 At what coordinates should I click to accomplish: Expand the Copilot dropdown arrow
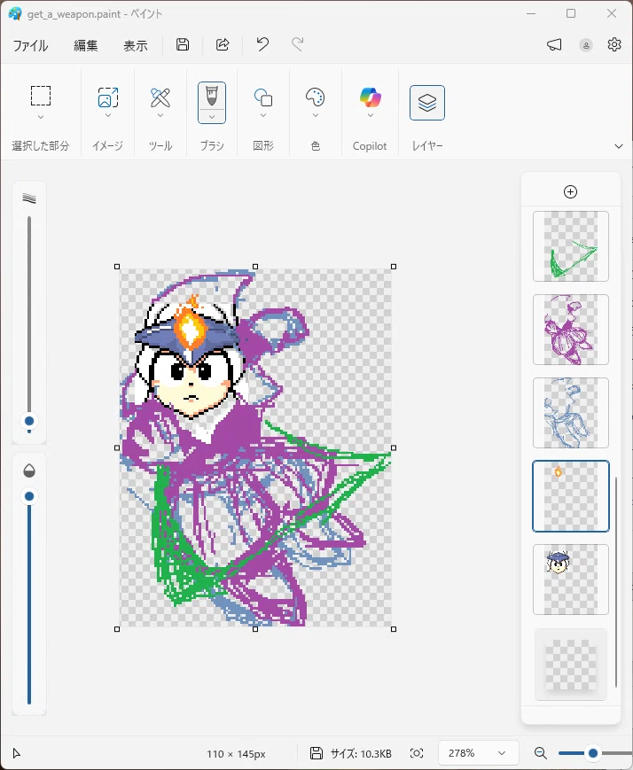pos(371,115)
